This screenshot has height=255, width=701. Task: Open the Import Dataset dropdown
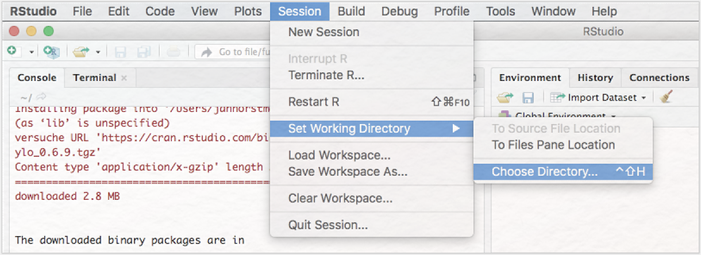click(599, 98)
